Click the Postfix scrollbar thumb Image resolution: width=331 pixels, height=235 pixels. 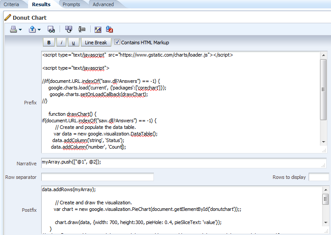325,199
